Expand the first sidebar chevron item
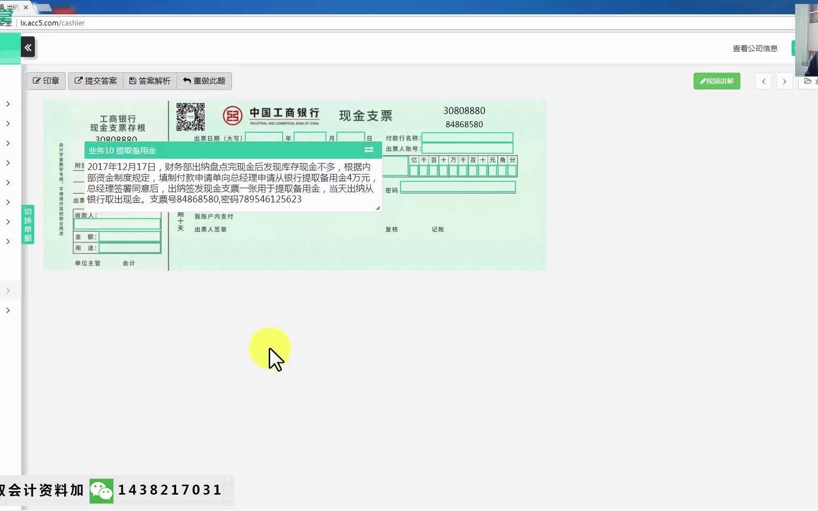Image resolution: width=818 pixels, height=511 pixels. 8,104
